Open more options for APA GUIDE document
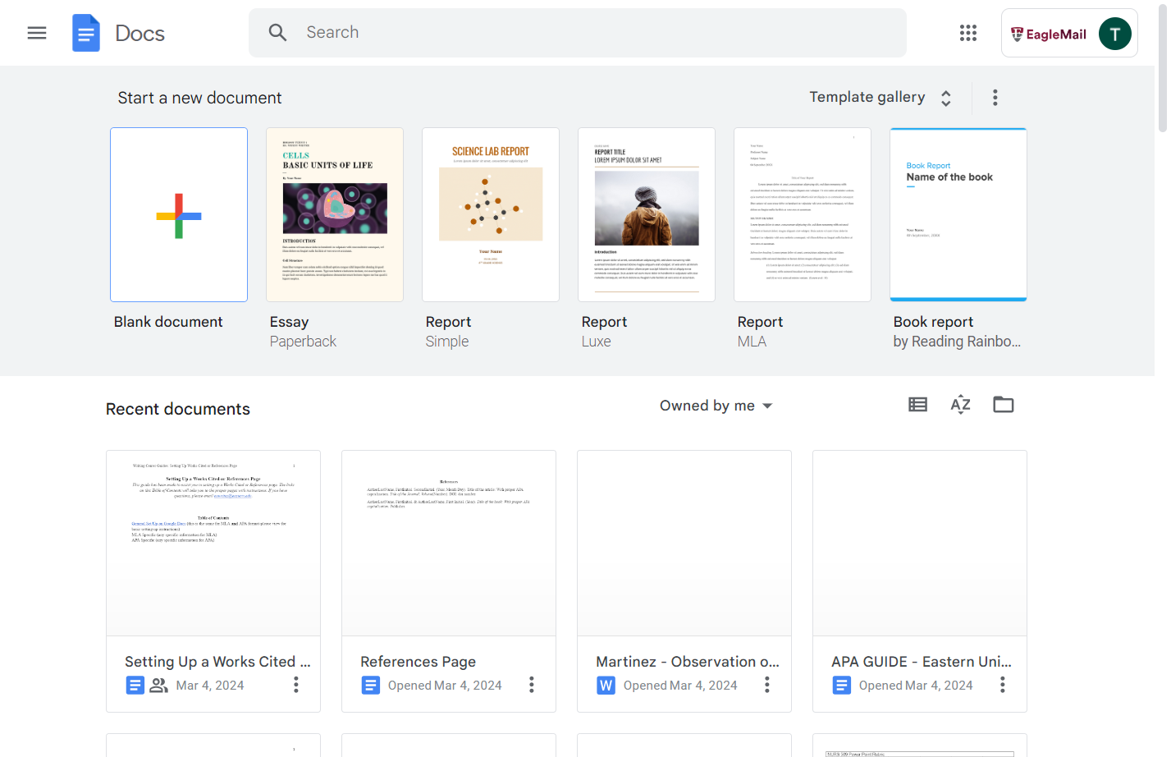The height and width of the screenshot is (757, 1171). [1003, 685]
